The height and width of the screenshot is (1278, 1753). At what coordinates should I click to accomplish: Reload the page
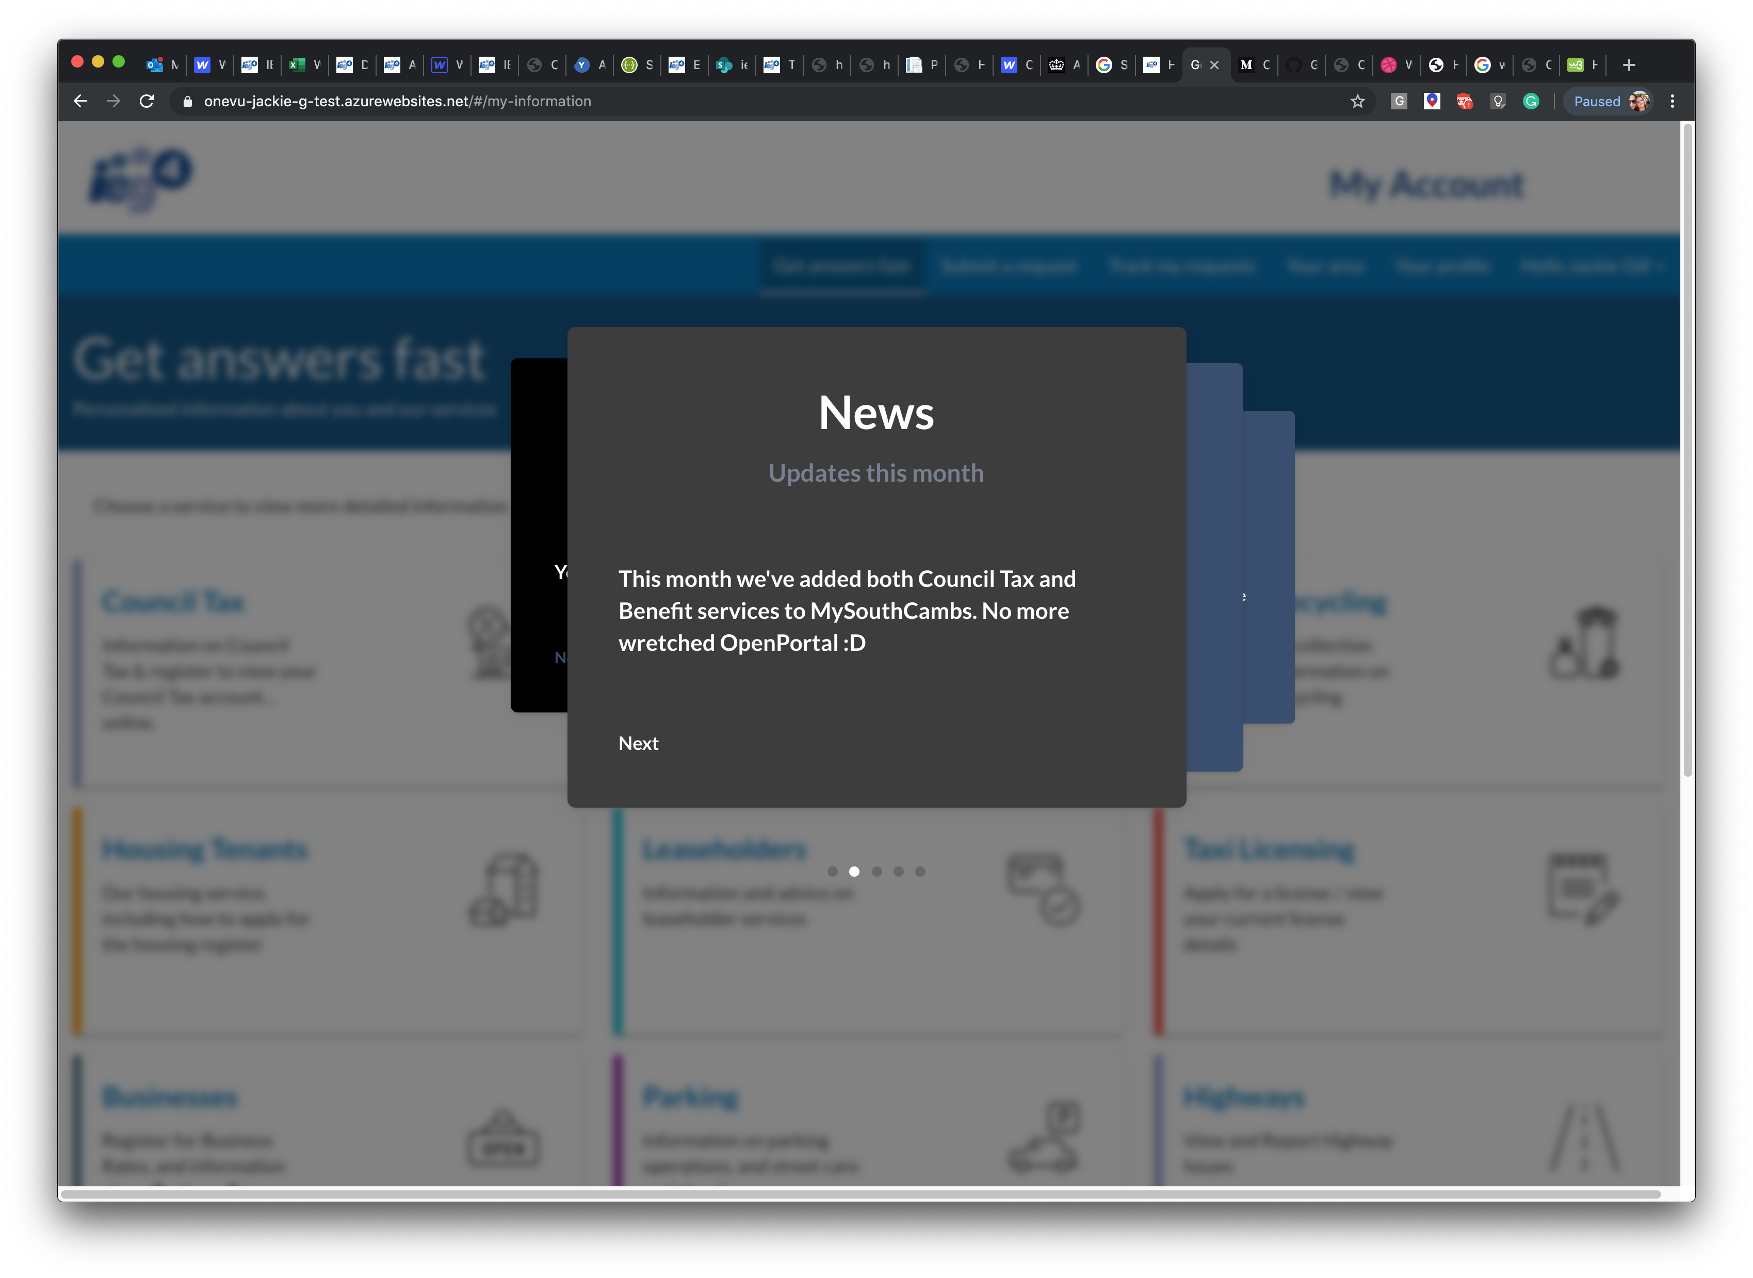[x=146, y=101]
